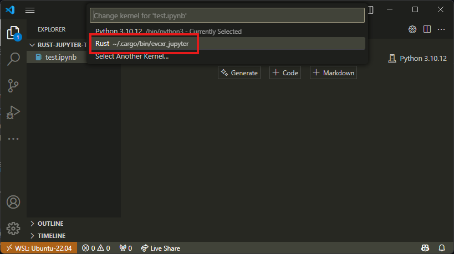The width and height of the screenshot is (454, 254).
Task: Click the VS Code logo icon
Action: pos(10,10)
